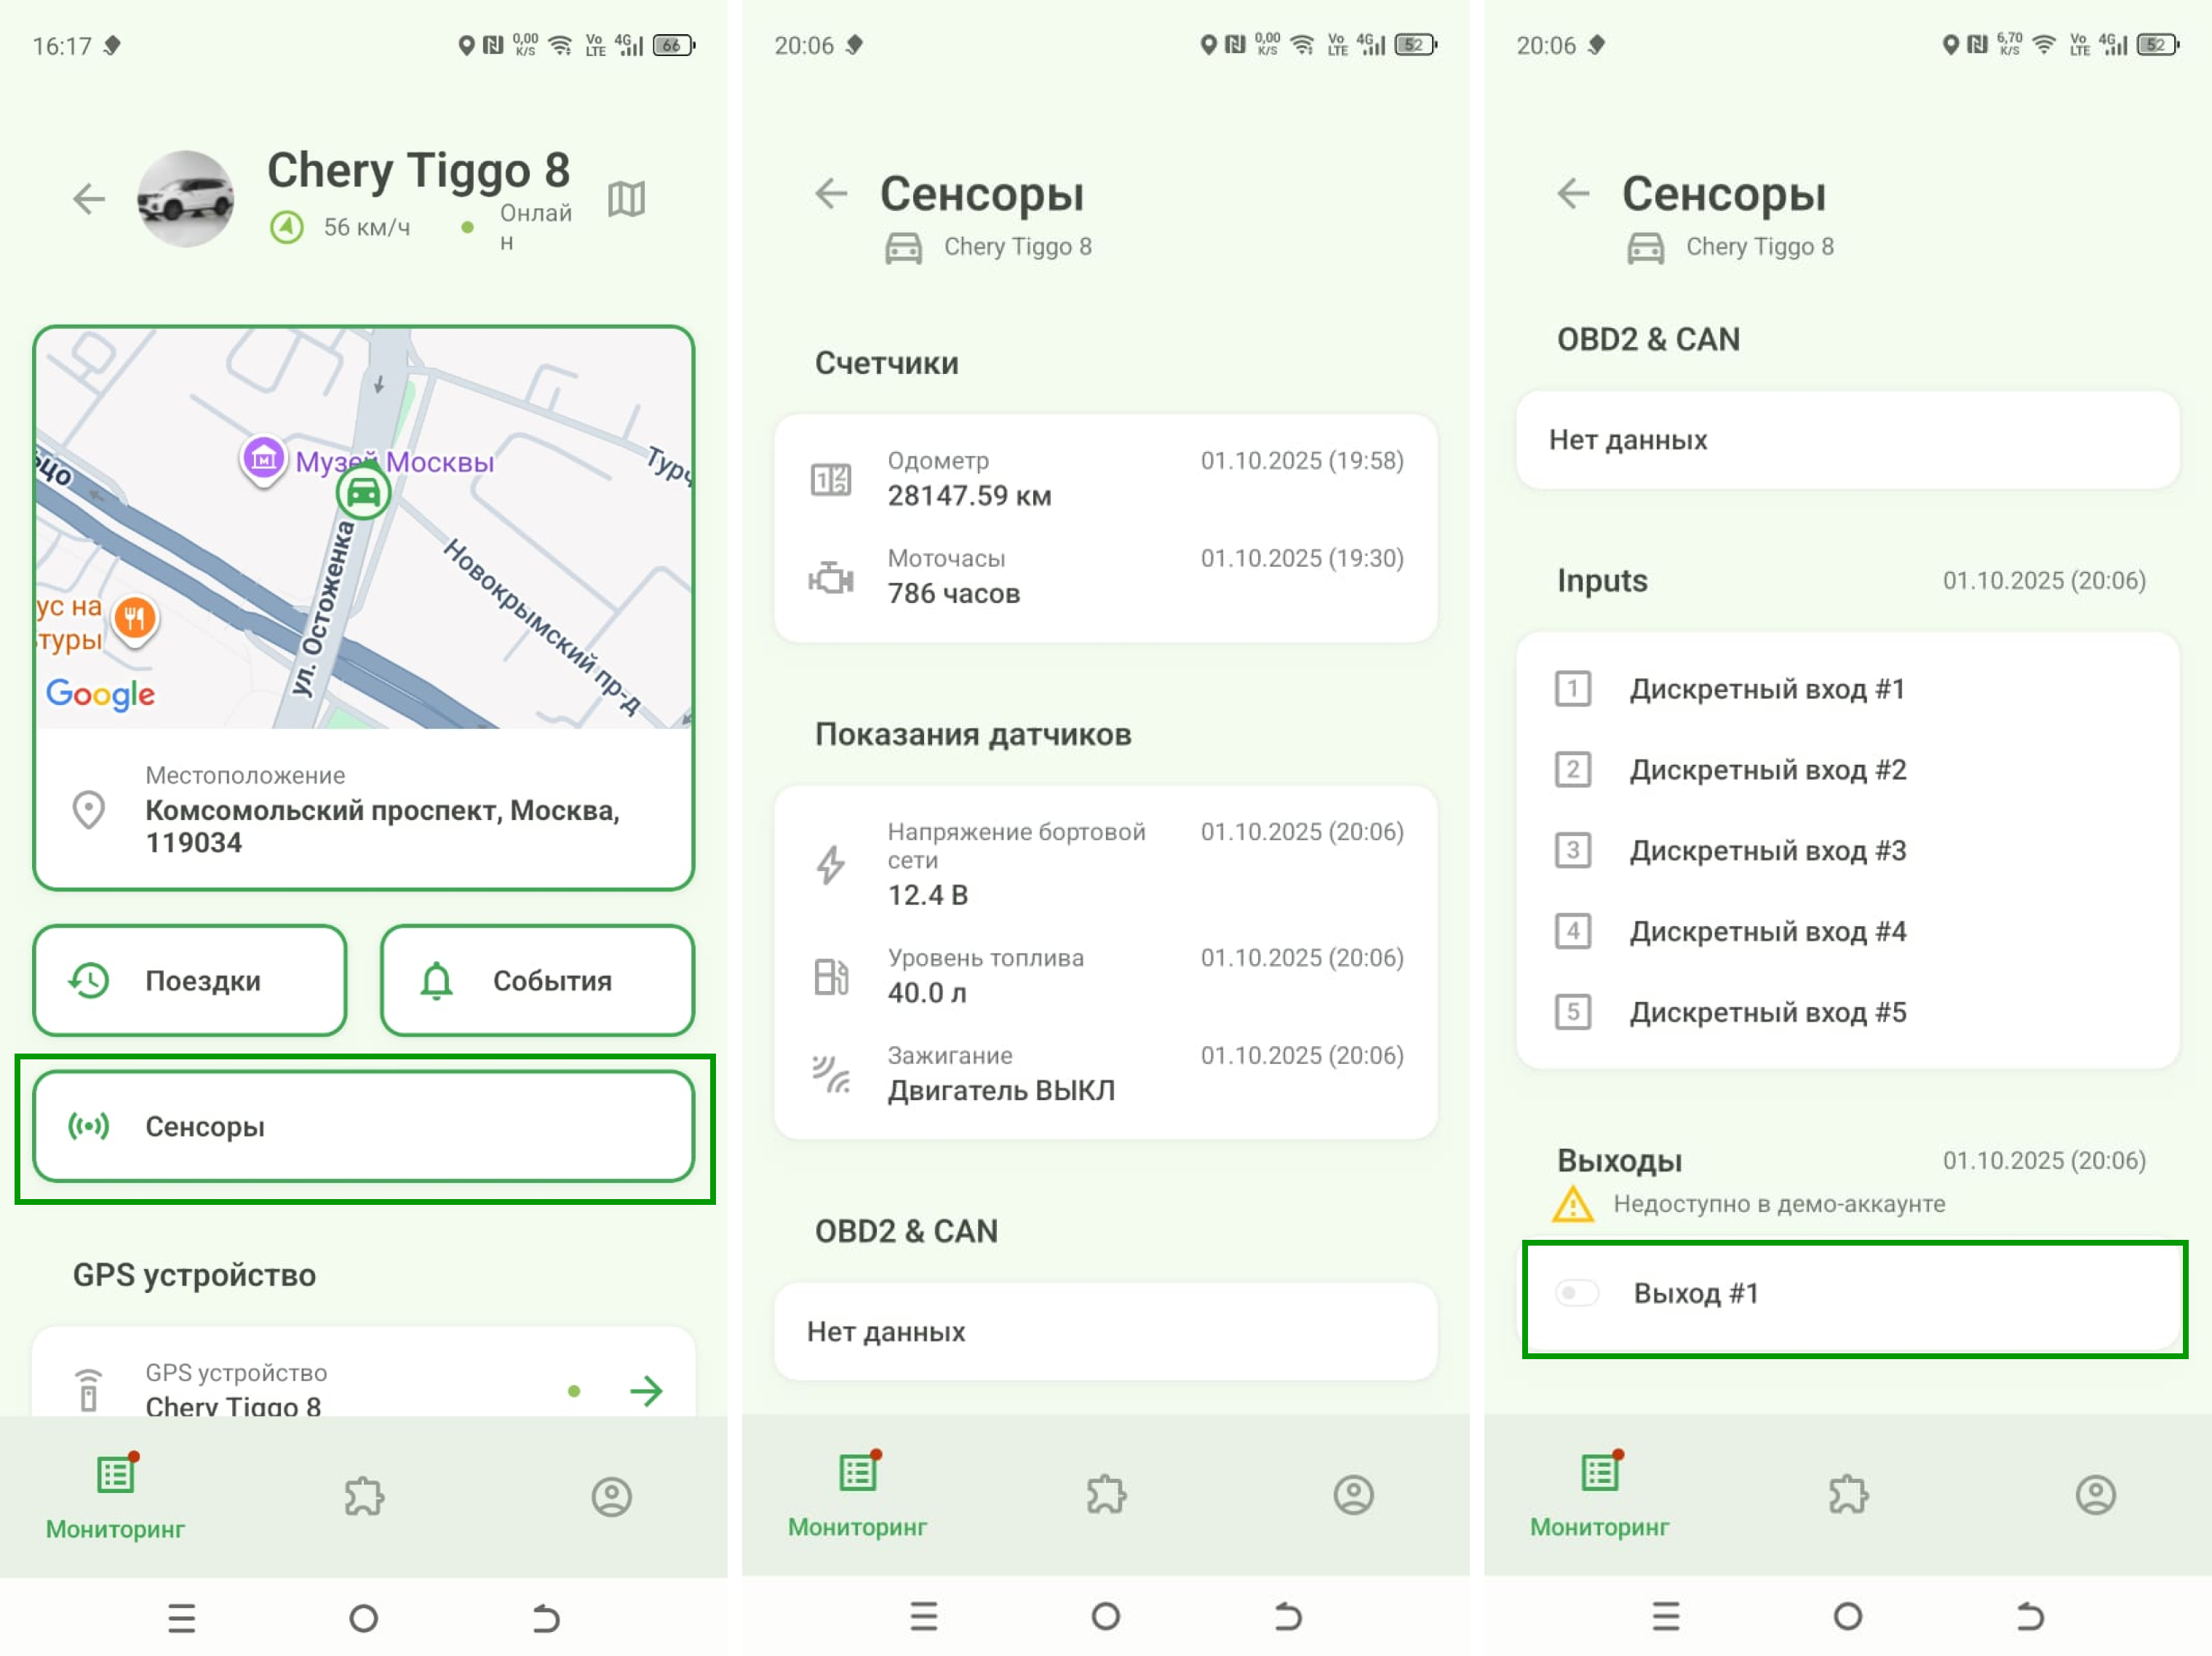Open the map icon beside Chery Tiggo 8

click(x=626, y=199)
